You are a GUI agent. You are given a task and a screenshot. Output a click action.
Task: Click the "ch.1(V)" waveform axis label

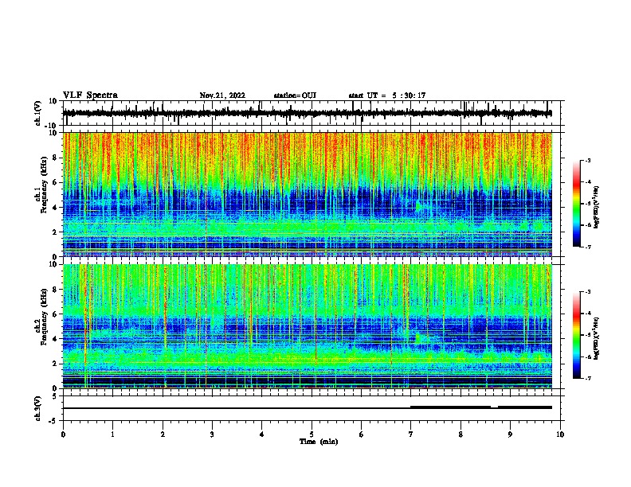point(37,113)
